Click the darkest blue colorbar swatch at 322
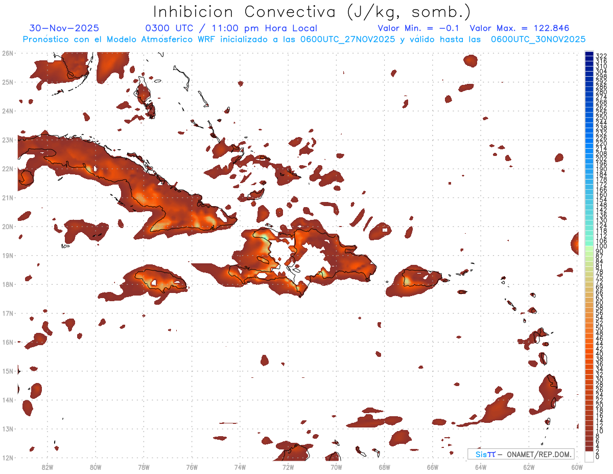Image resolution: width=613 pixels, height=474 pixels. (x=589, y=54)
